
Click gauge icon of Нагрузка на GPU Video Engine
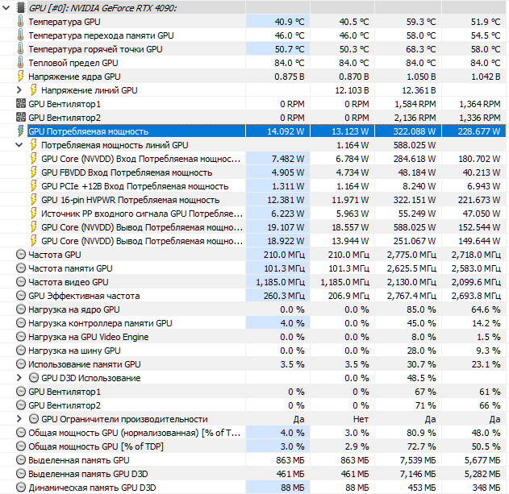point(21,337)
